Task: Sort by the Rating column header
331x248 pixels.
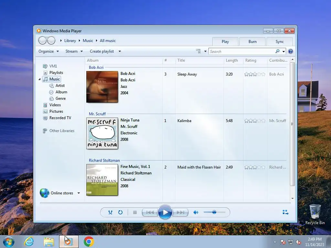Action: pyautogui.click(x=255, y=60)
